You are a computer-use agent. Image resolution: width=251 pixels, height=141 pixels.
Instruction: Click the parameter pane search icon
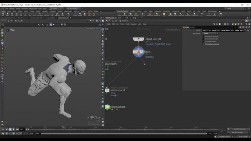(x=243, y=27)
